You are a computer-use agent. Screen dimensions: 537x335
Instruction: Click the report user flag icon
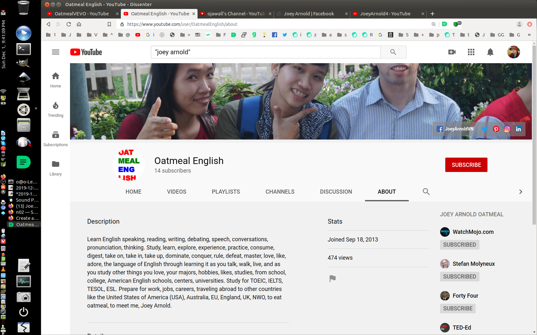click(332, 279)
